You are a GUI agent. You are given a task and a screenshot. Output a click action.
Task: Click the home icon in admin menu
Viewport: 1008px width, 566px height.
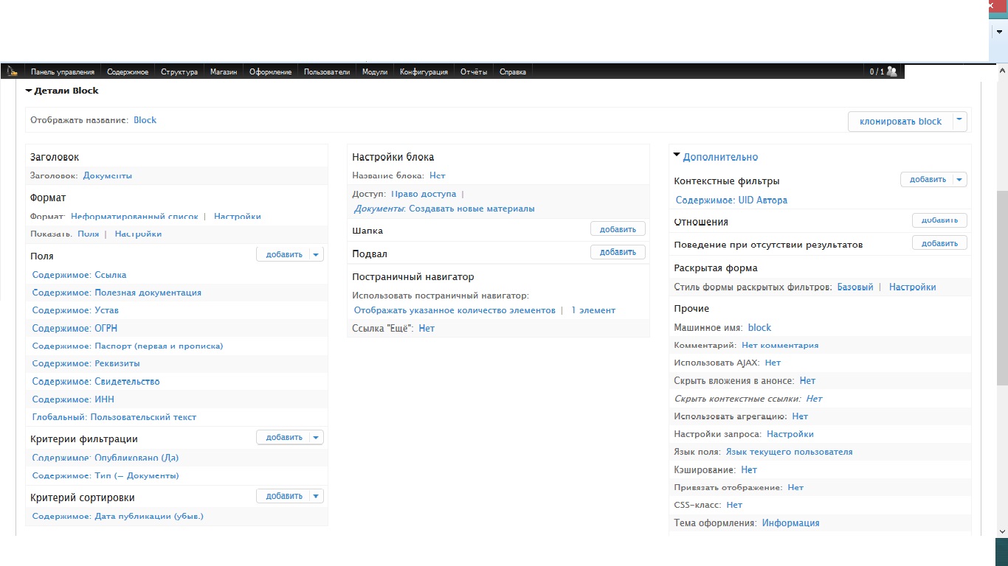(x=12, y=71)
